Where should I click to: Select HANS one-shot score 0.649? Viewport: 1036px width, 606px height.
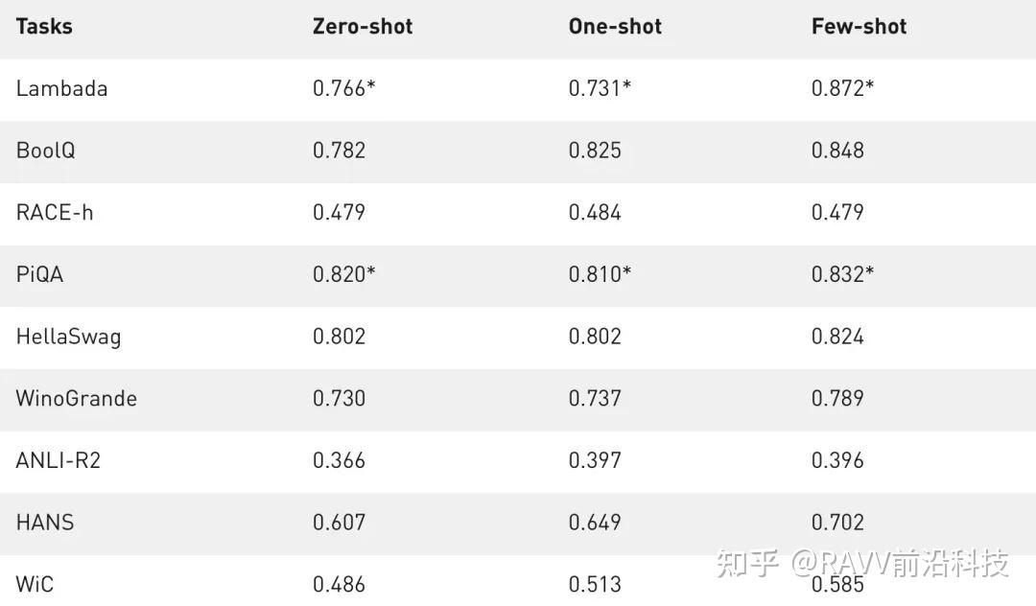(595, 523)
